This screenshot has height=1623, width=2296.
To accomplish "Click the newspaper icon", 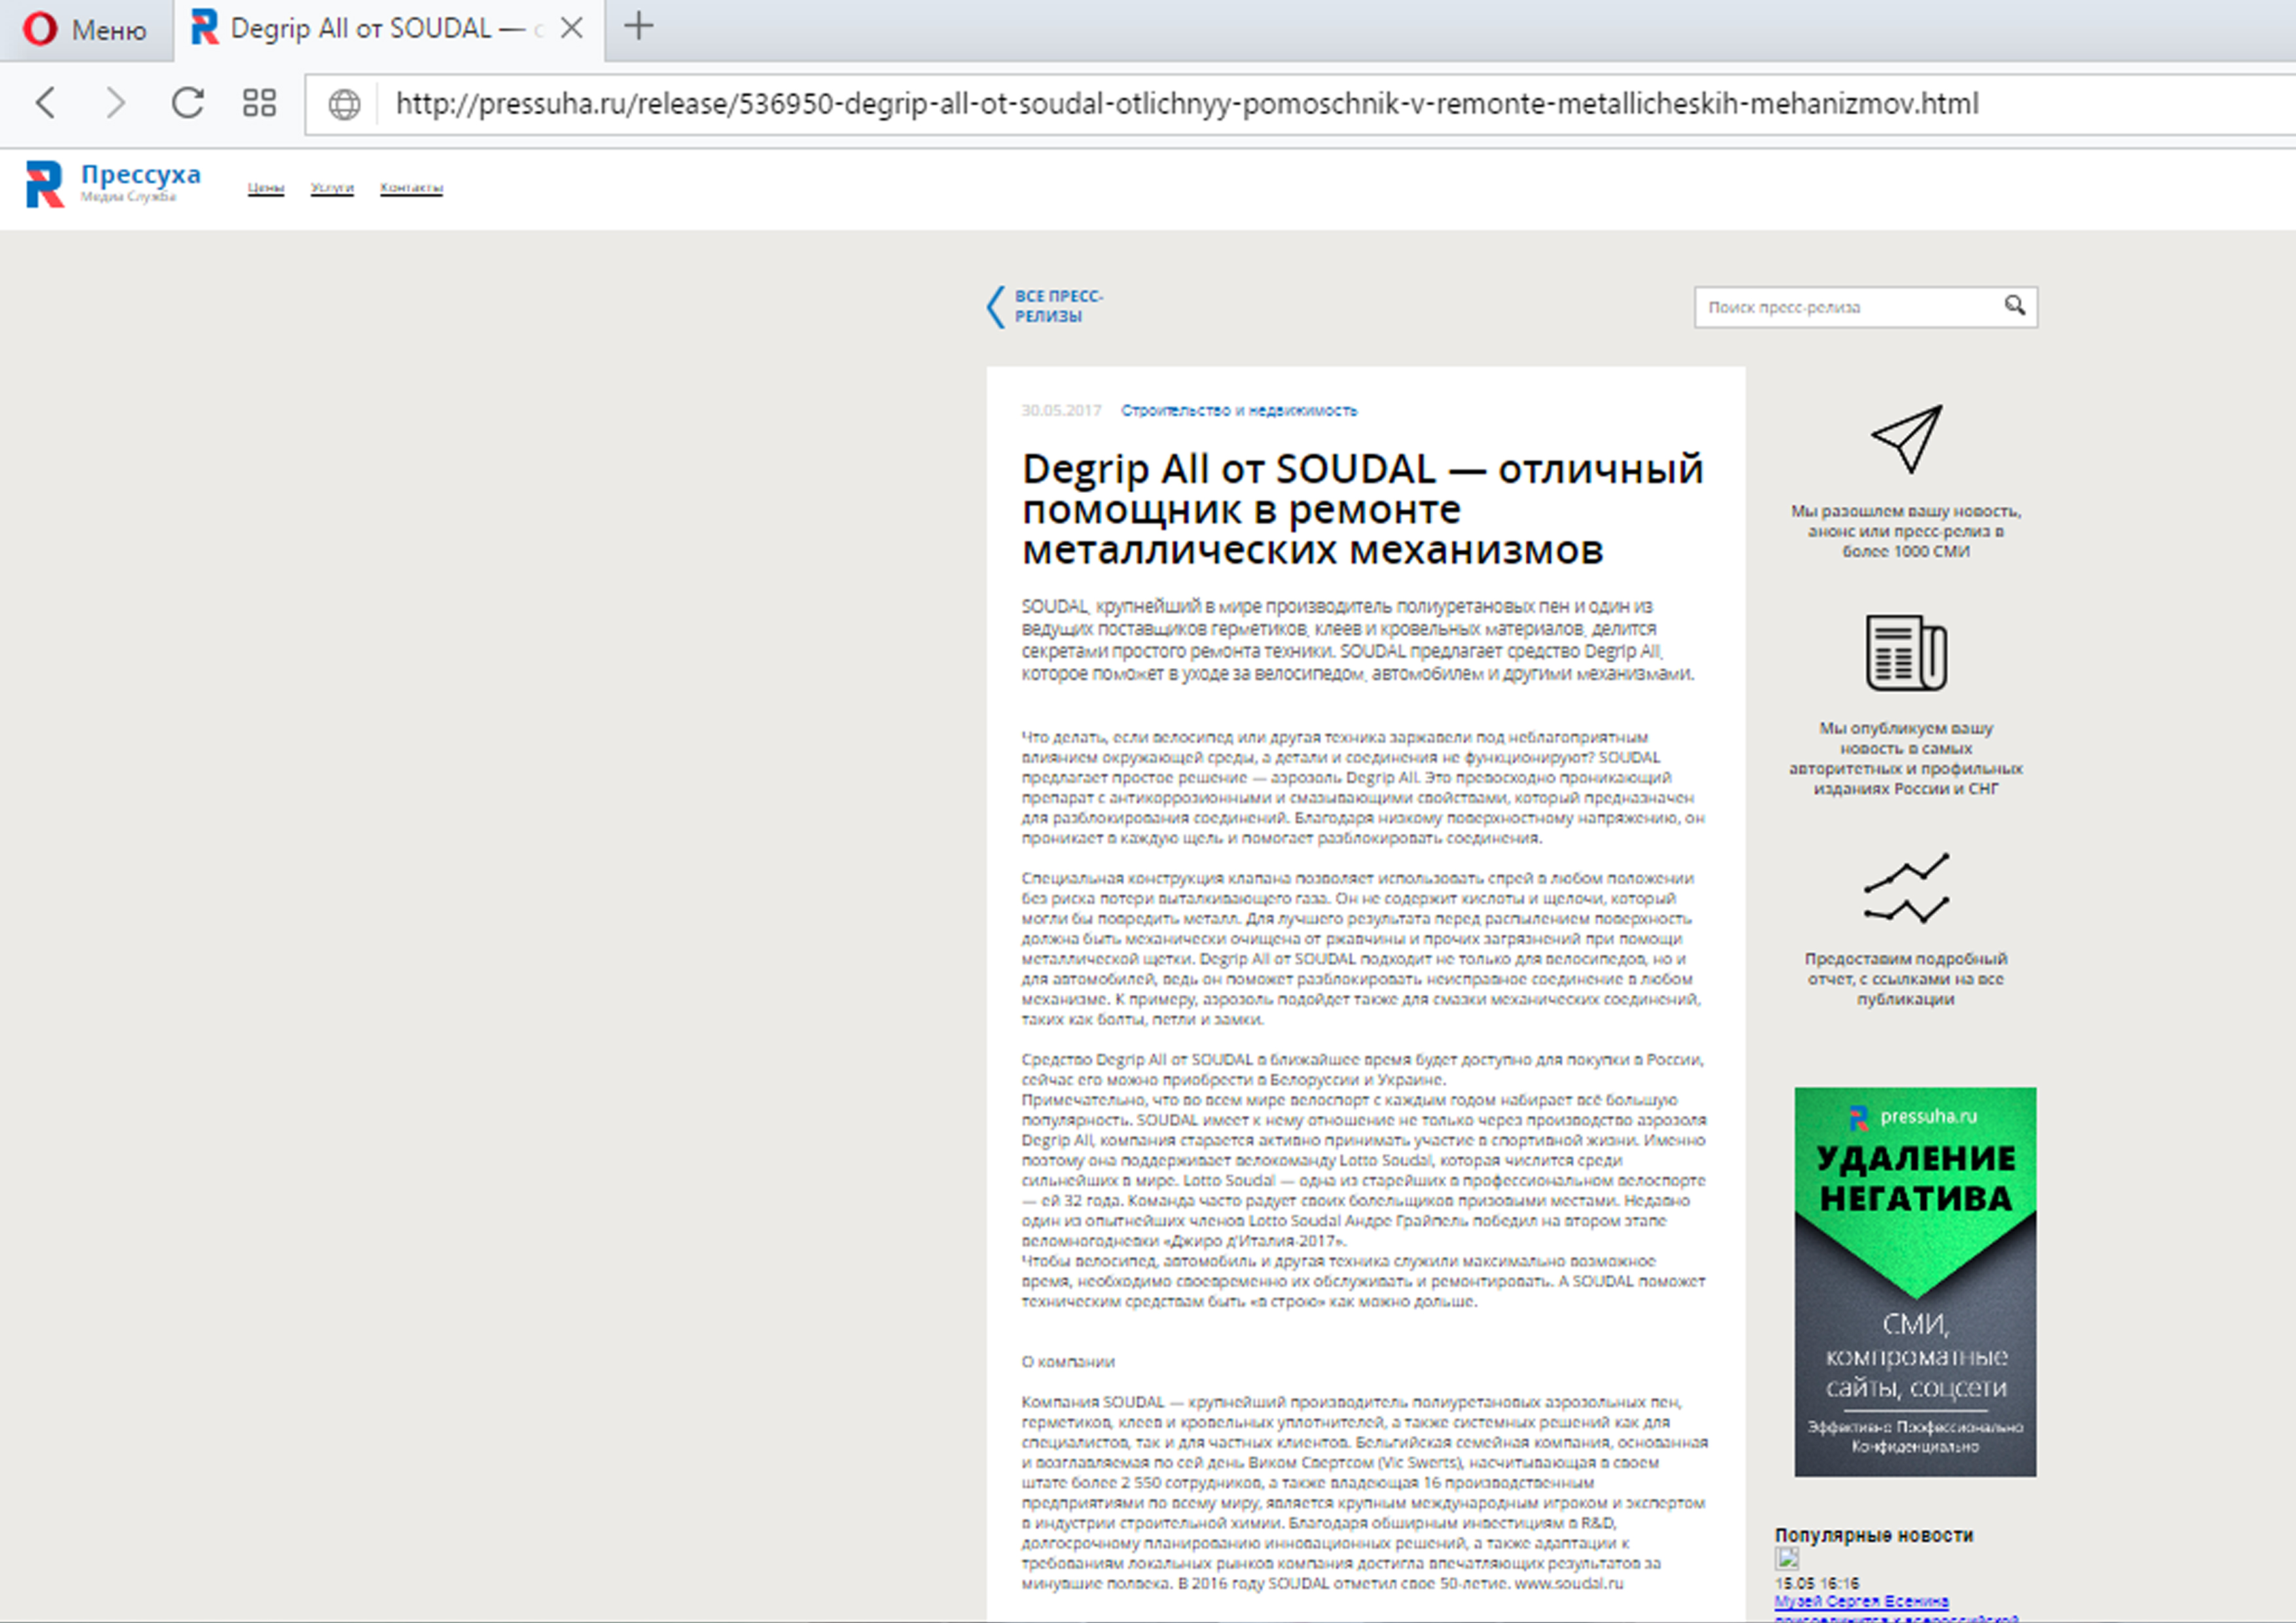I will tap(1906, 652).
